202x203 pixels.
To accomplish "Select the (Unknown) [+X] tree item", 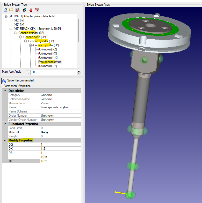I will tap(48, 58).
